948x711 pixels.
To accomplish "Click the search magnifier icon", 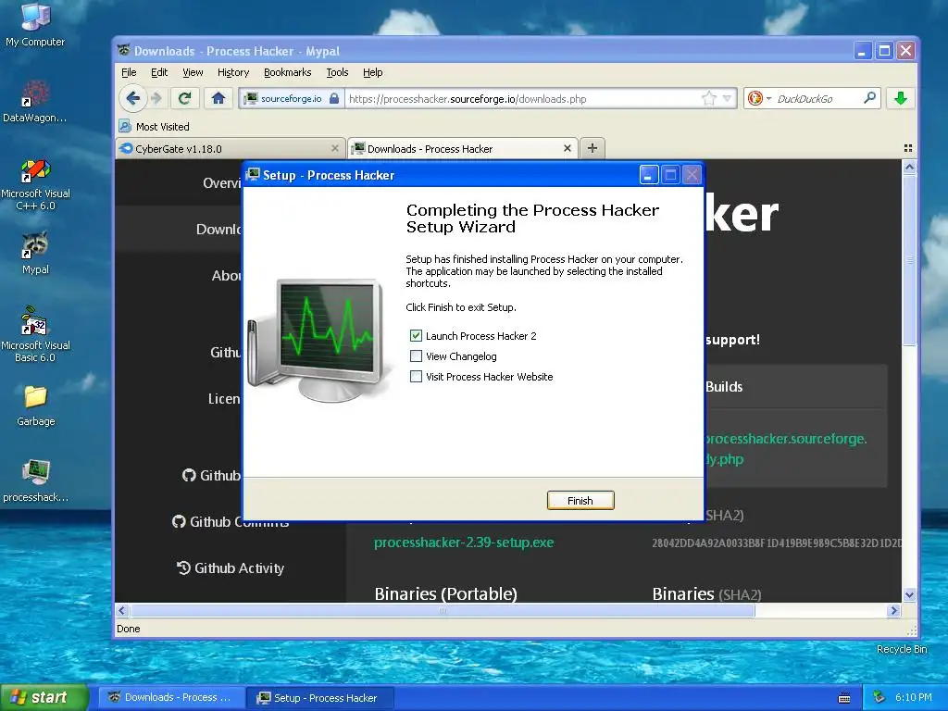I will [x=869, y=98].
